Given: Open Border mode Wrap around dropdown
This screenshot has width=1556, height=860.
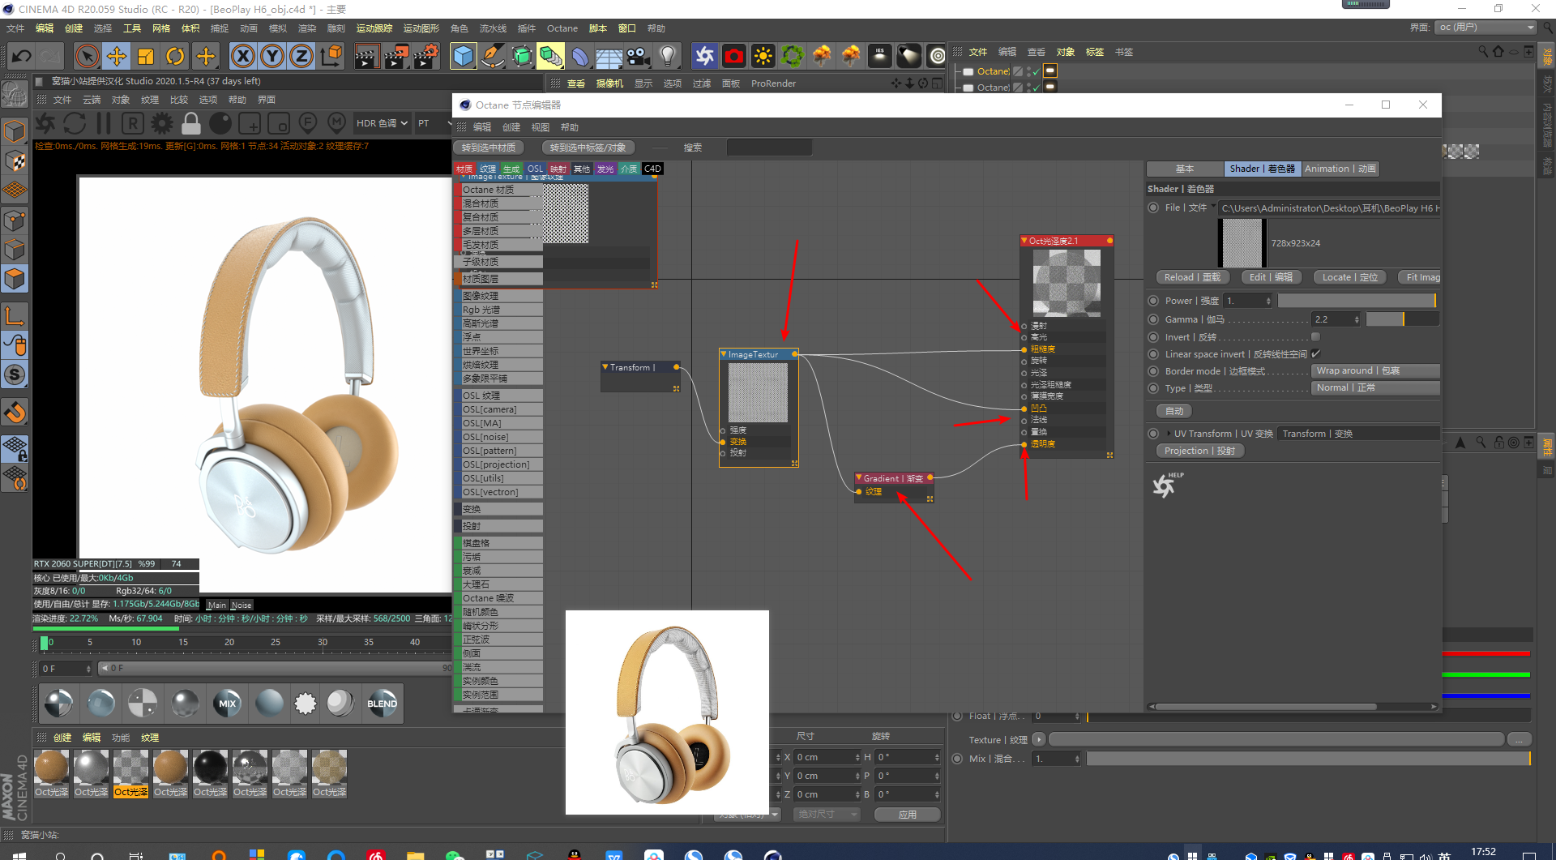Looking at the screenshot, I should [x=1374, y=371].
